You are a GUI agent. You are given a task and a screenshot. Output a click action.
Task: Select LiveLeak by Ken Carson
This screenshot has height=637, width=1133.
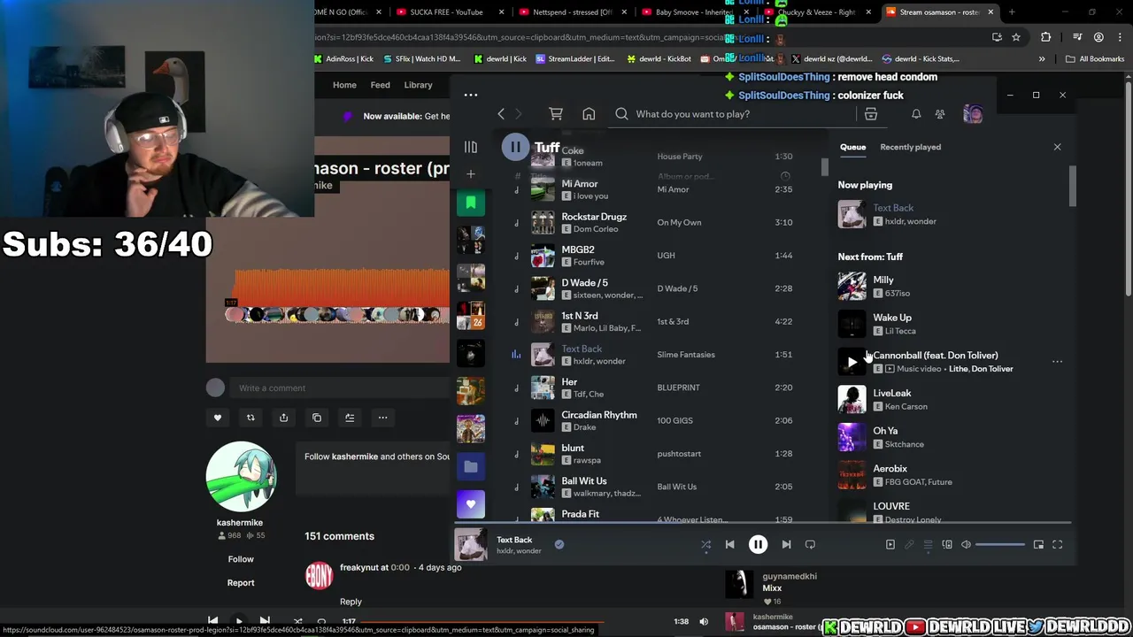coord(952,399)
